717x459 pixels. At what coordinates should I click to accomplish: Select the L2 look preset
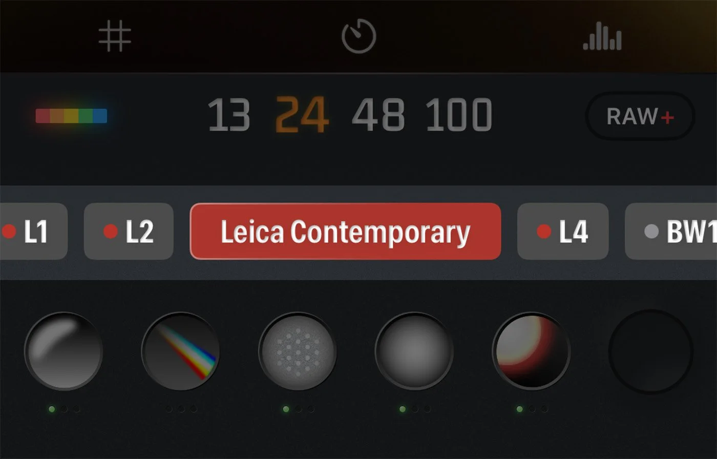pyautogui.click(x=129, y=232)
